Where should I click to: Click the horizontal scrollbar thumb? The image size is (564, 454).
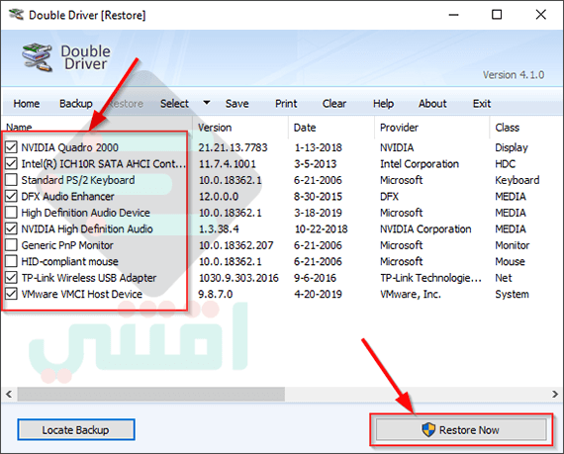click(151, 394)
